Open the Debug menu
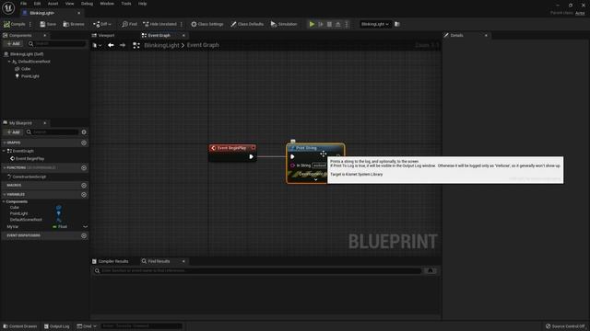The height and width of the screenshot is (331, 590). click(87, 4)
